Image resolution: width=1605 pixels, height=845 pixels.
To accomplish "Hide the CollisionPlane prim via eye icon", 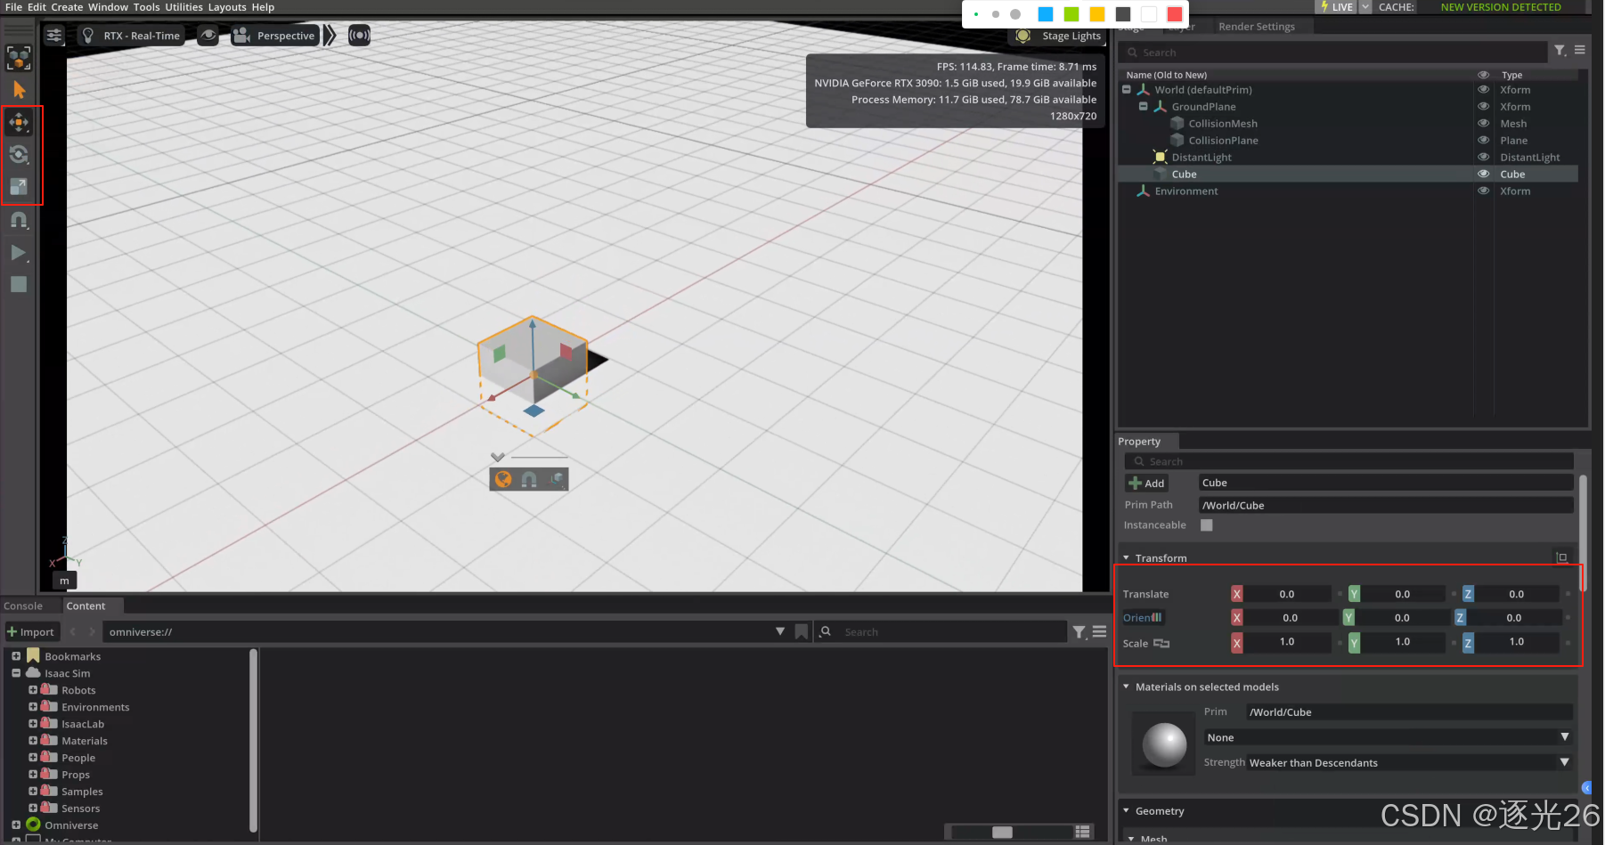I will pos(1484,141).
